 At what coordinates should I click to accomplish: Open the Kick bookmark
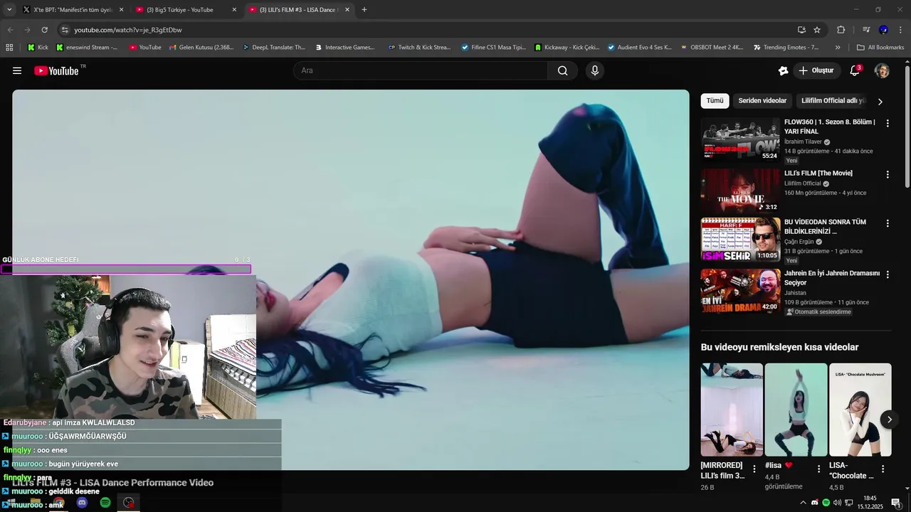click(x=38, y=48)
